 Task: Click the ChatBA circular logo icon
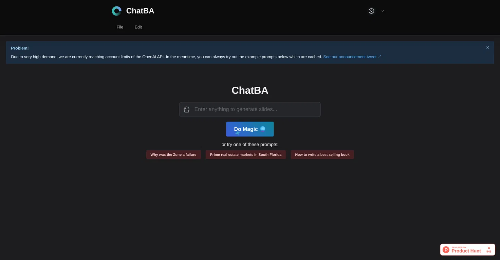(116, 11)
